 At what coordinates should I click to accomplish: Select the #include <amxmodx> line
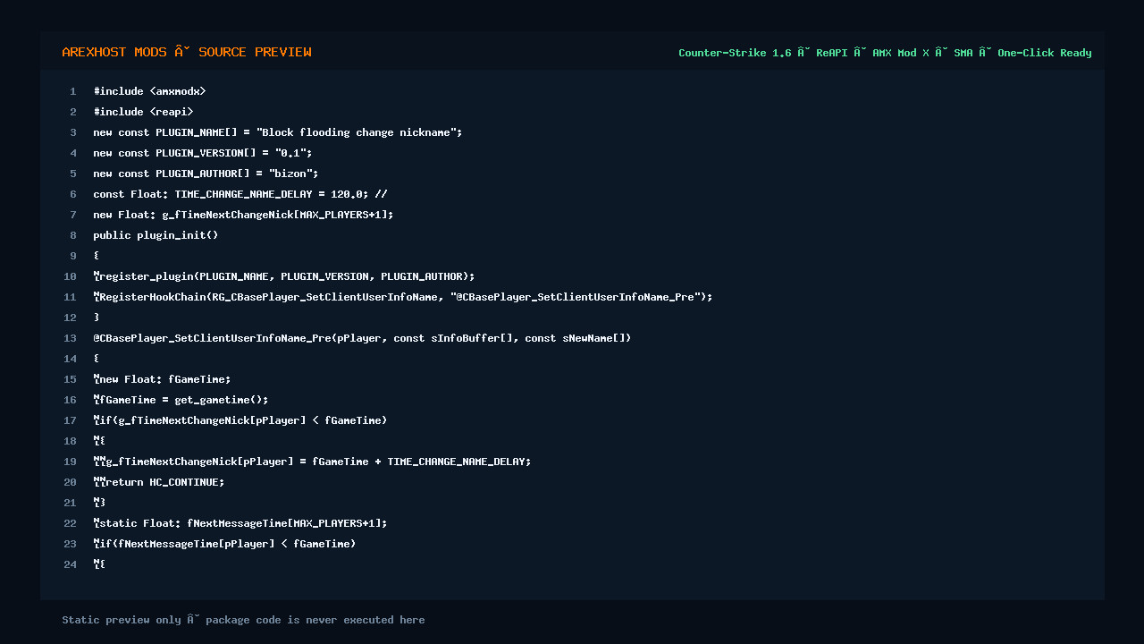point(149,91)
